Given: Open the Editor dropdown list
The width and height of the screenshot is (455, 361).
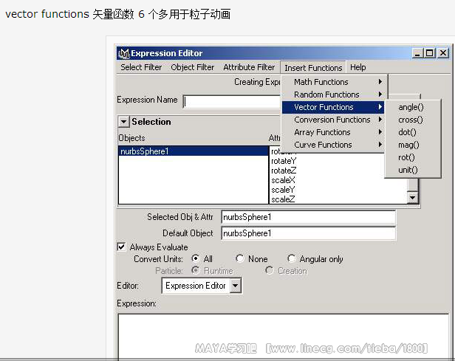Looking at the screenshot, I should tap(236, 286).
